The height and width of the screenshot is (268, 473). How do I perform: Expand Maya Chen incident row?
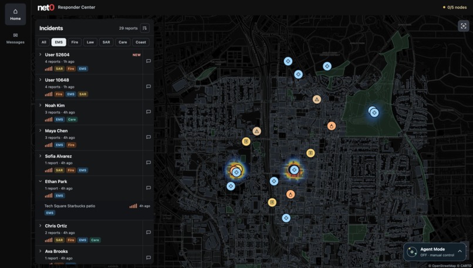[x=40, y=131]
